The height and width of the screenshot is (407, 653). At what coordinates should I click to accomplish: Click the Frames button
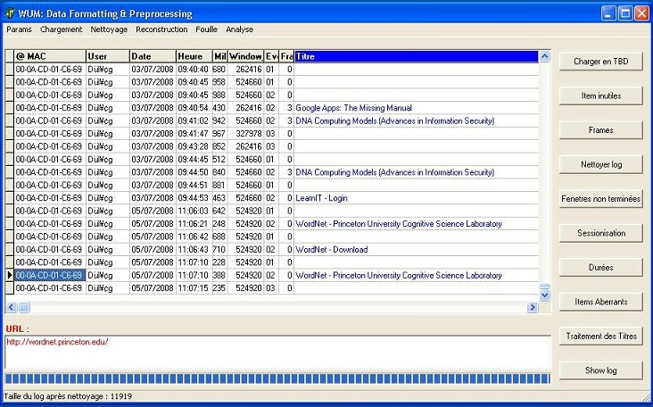[x=600, y=130]
